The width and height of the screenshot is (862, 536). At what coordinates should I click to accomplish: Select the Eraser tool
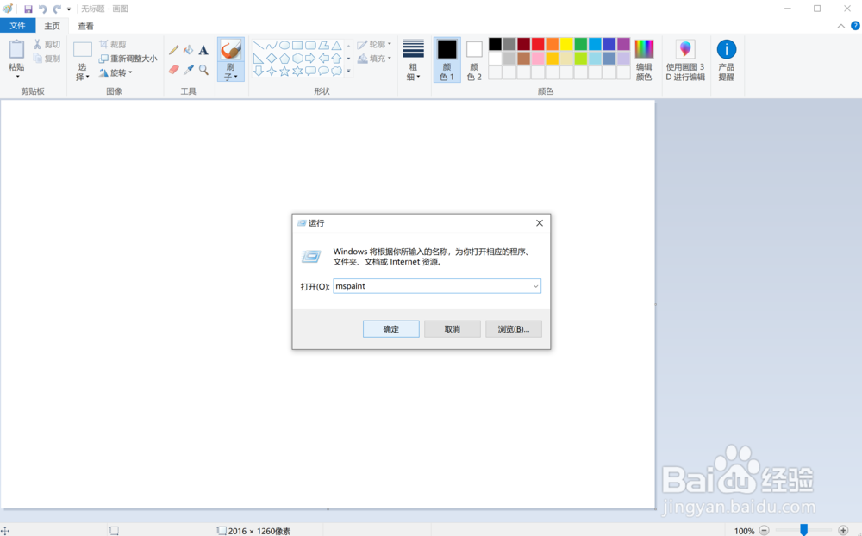point(173,69)
